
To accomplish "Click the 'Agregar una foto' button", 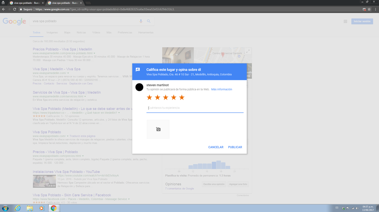I will tap(238, 184).
